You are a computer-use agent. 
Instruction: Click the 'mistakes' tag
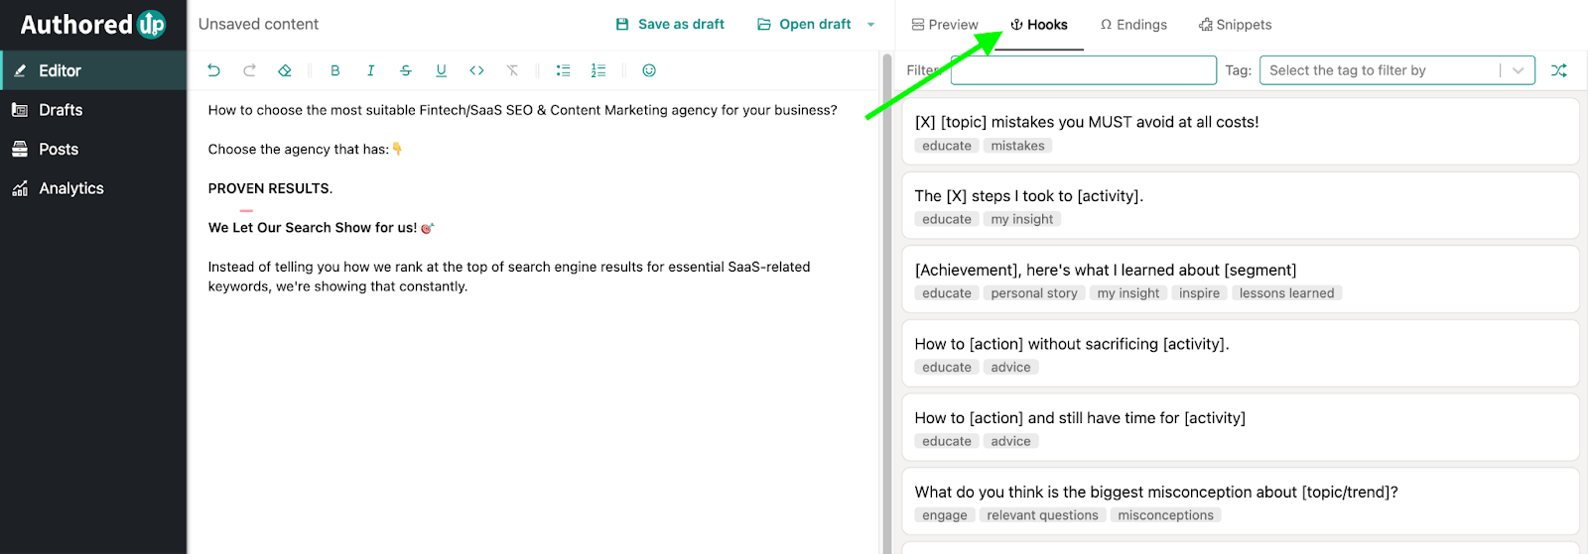[1017, 146]
